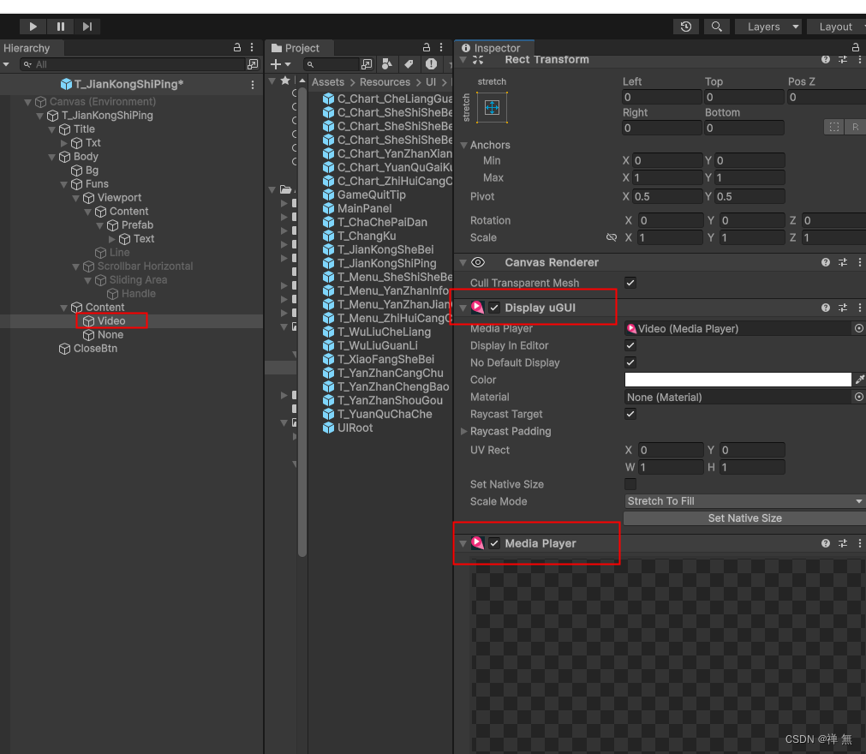
Task: Click the Assets breadcrumb in Project path
Action: pyautogui.click(x=328, y=82)
